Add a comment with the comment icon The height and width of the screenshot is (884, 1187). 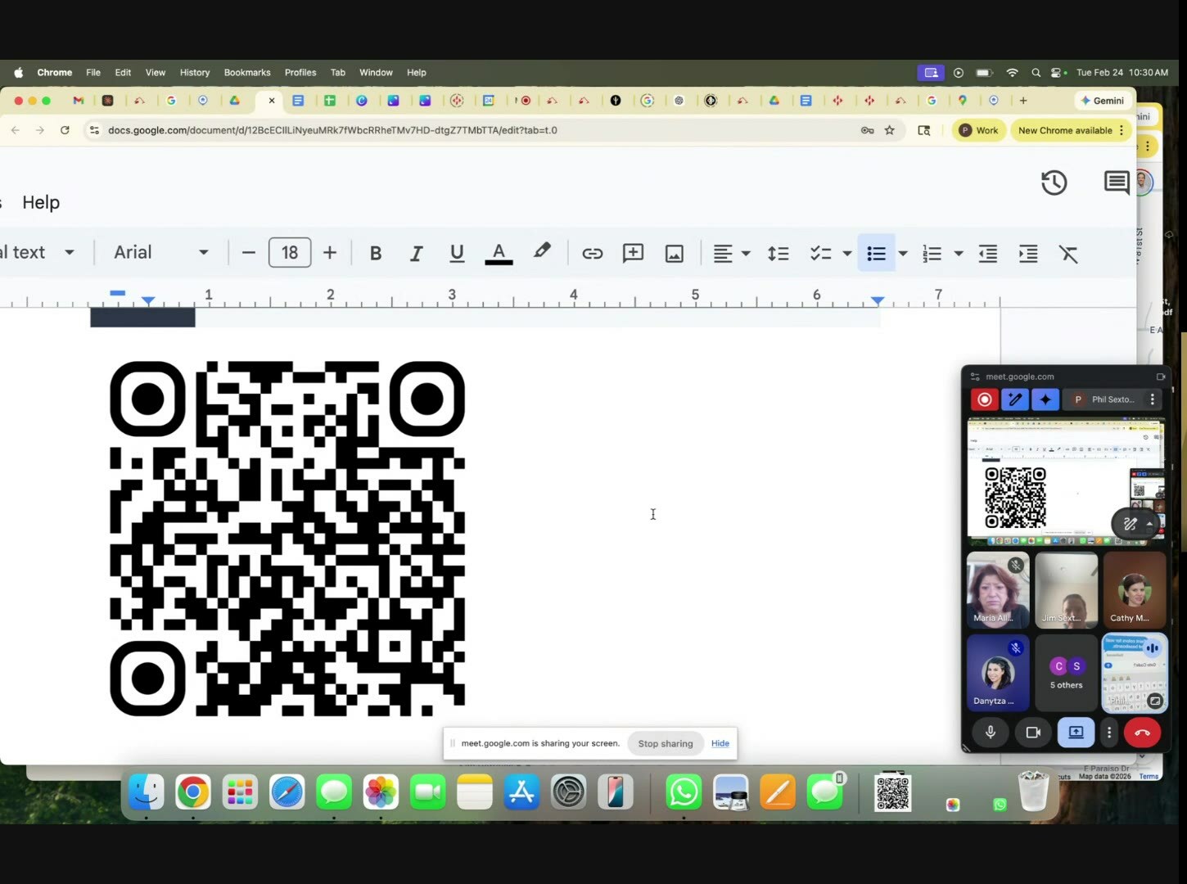[633, 253]
